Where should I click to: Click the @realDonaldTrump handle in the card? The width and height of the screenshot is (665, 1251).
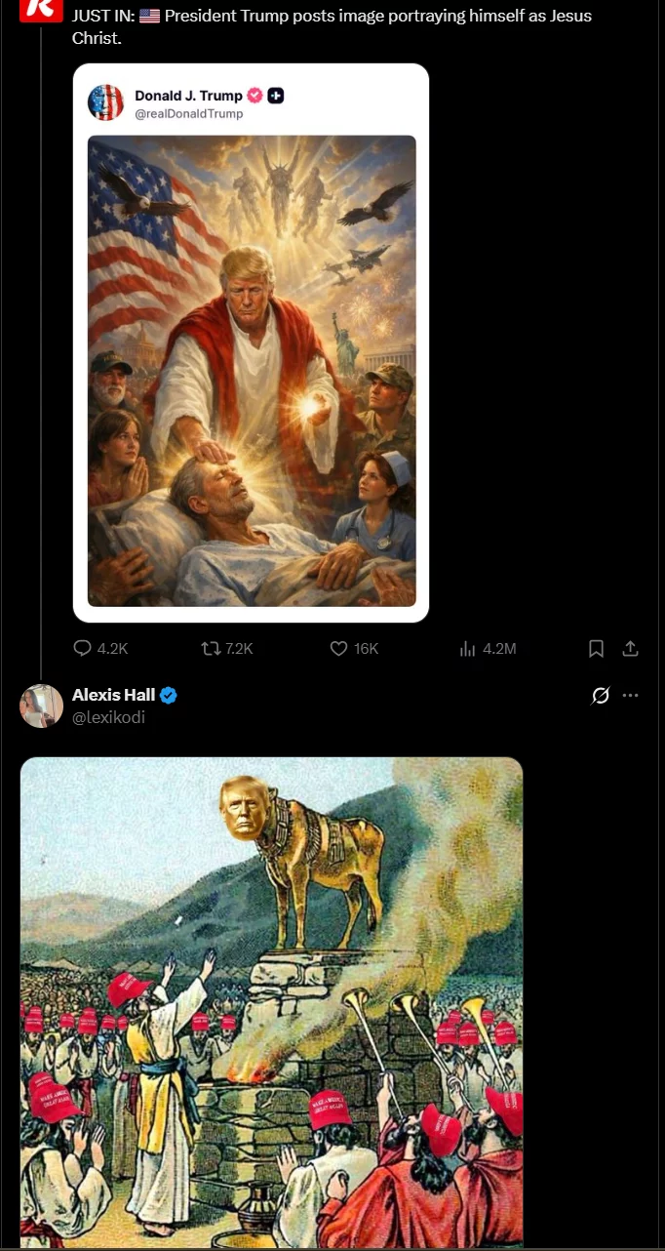point(189,114)
